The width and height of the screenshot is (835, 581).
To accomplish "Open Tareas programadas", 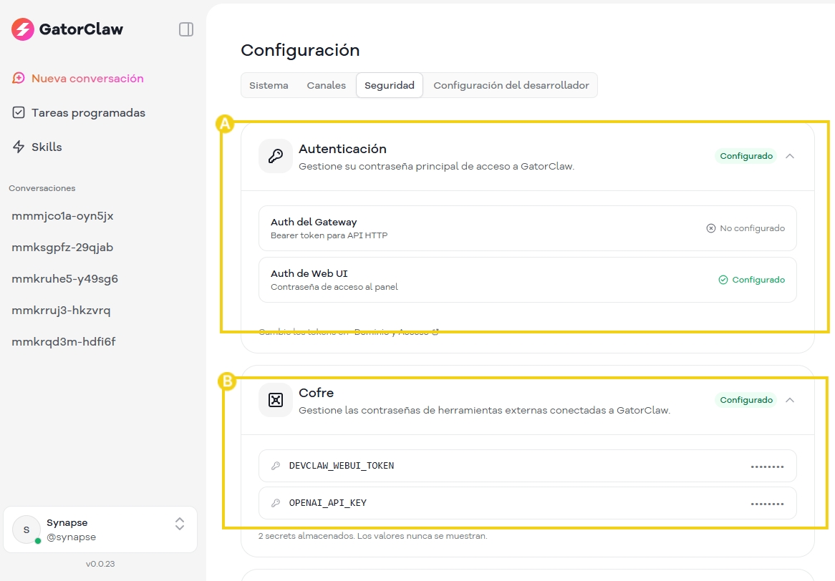I will point(88,113).
